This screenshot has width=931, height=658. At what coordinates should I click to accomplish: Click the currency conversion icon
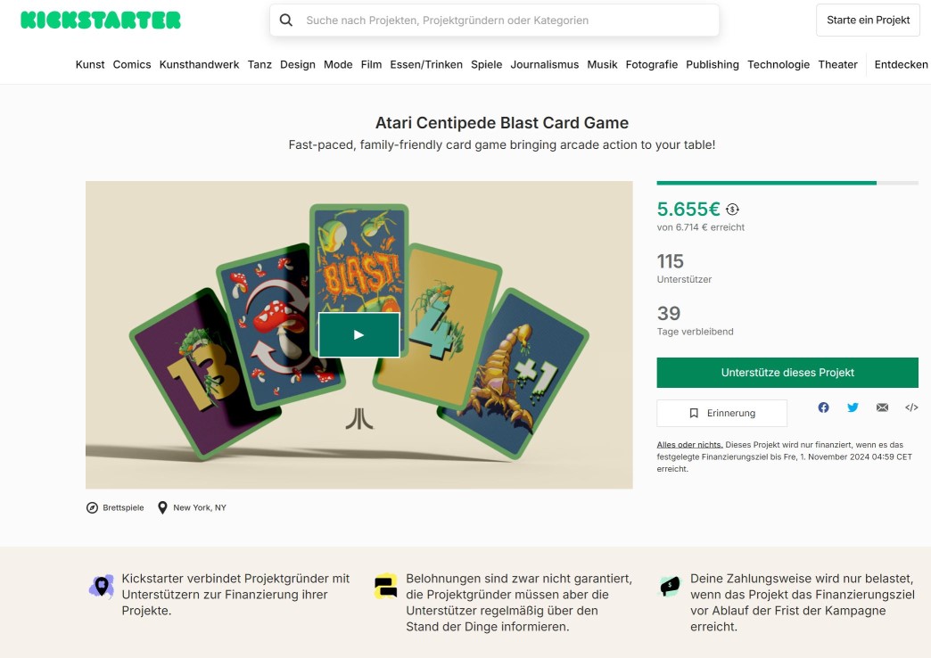point(733,210)
